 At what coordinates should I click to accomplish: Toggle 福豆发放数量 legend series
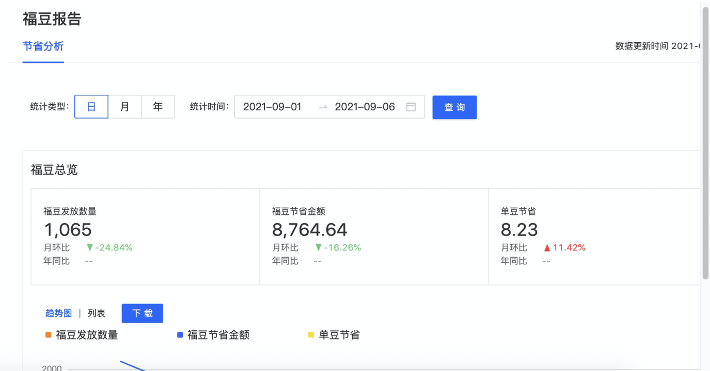[82, 335]
